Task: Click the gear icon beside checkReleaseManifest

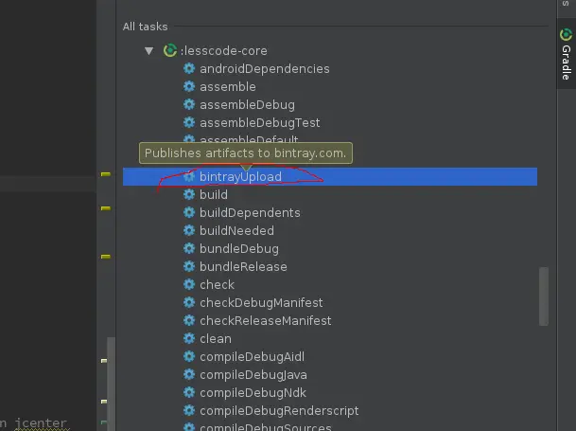Action: point(189,320)
